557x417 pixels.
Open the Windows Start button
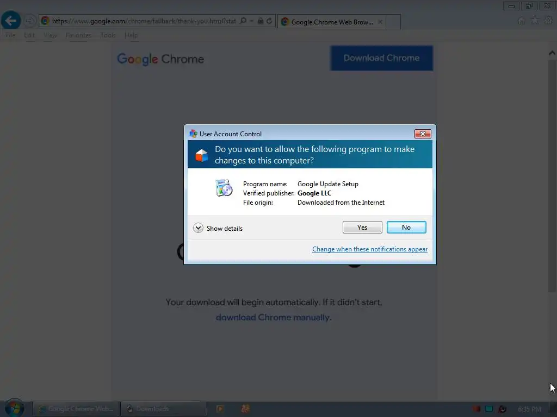pos(14,408)
